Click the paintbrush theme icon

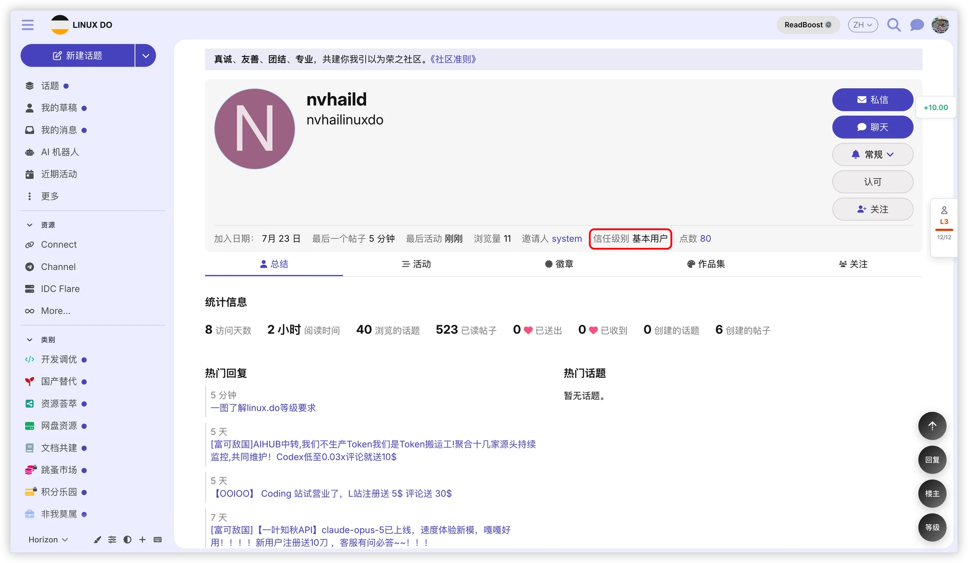pyautogui.click(x=97, y=539)
